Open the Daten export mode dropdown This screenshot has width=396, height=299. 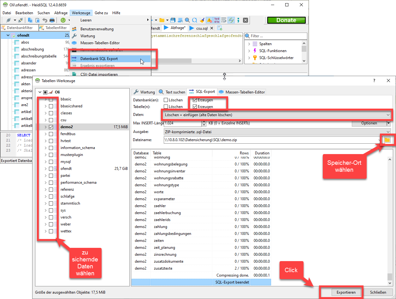(277, 115)
